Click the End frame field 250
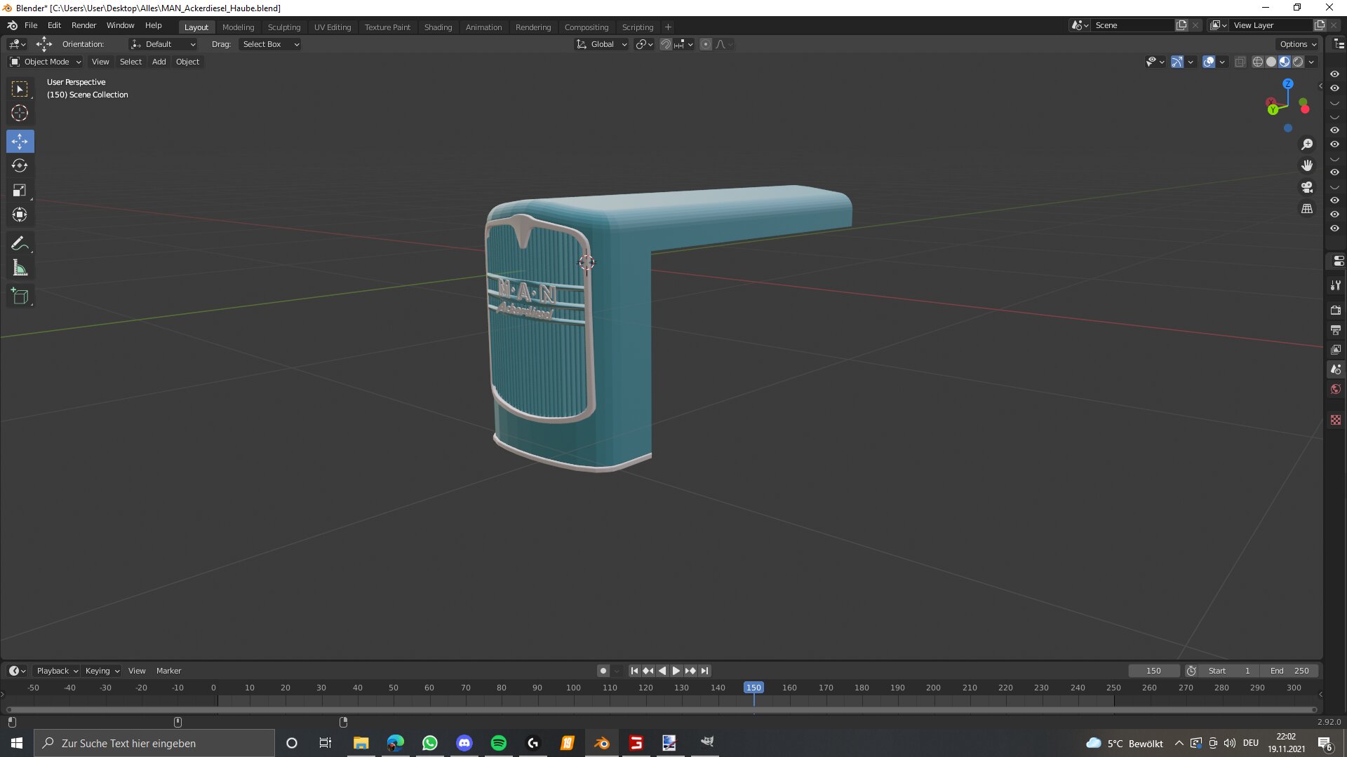The height and width of the screenshot is (757, 1347). [x=1289, y=671]
